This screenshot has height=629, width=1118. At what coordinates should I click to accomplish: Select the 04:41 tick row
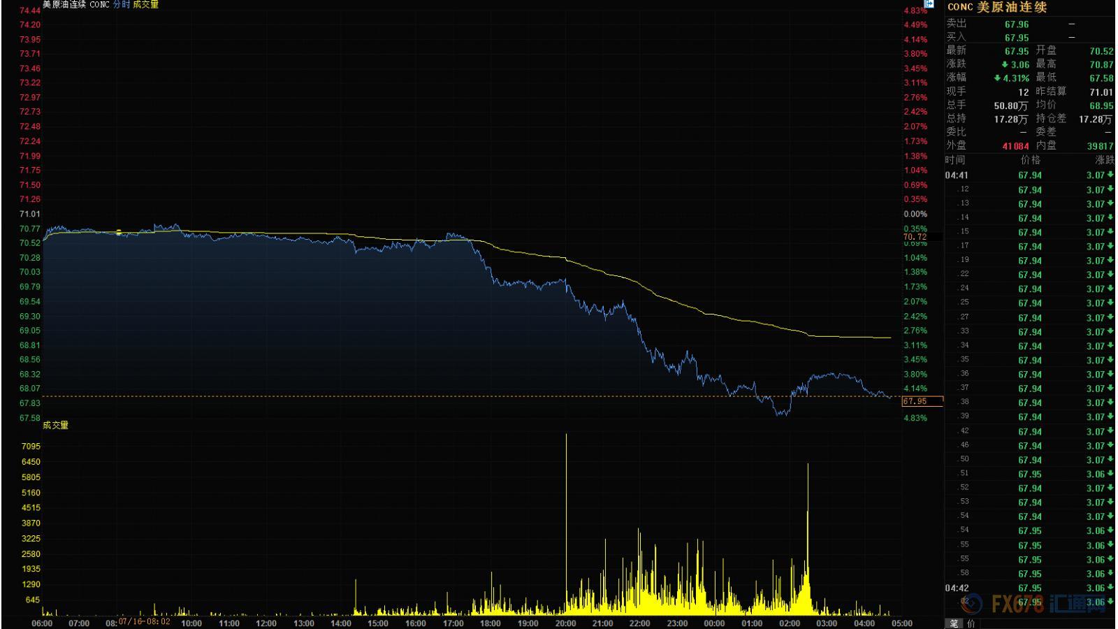point(1030,175)
